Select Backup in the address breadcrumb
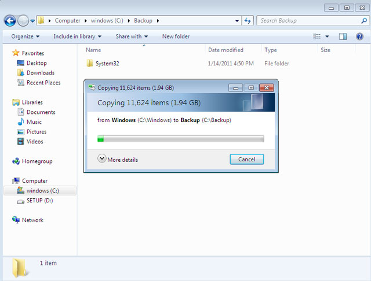371x281 pixels. click(x=143, y=21)
